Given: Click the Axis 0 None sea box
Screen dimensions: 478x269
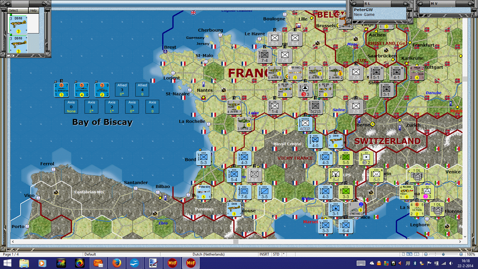Looking at the screenshot, I should click(71, 107).
